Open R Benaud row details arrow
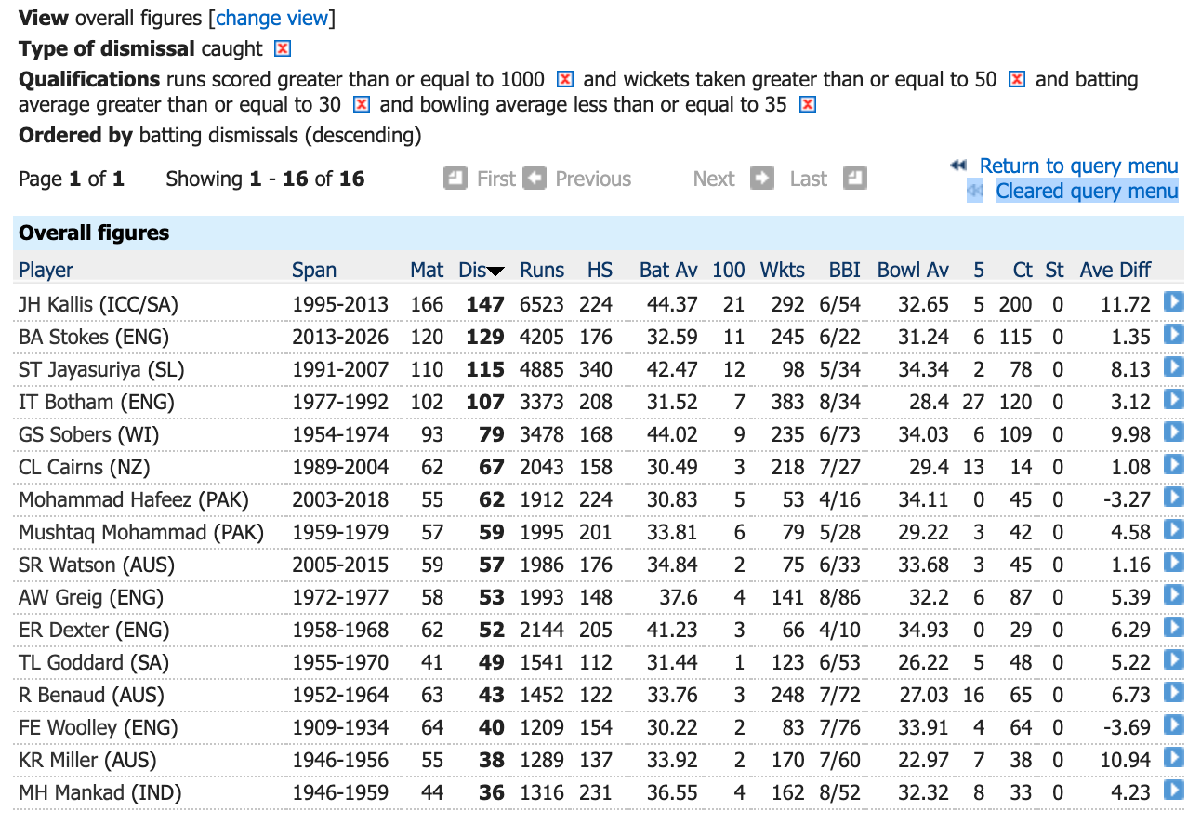The image size is (1201, 824). (x=1174, y=692)
